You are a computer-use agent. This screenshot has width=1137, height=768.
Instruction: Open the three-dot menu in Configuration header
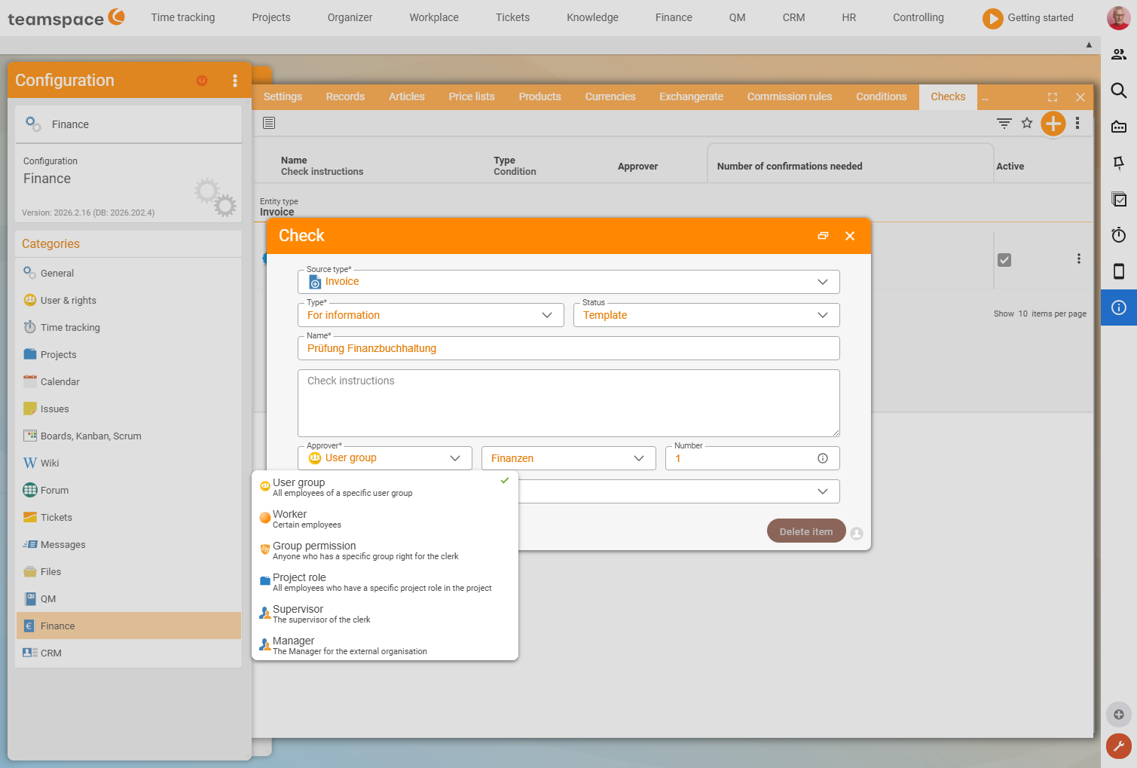[235, 81]
